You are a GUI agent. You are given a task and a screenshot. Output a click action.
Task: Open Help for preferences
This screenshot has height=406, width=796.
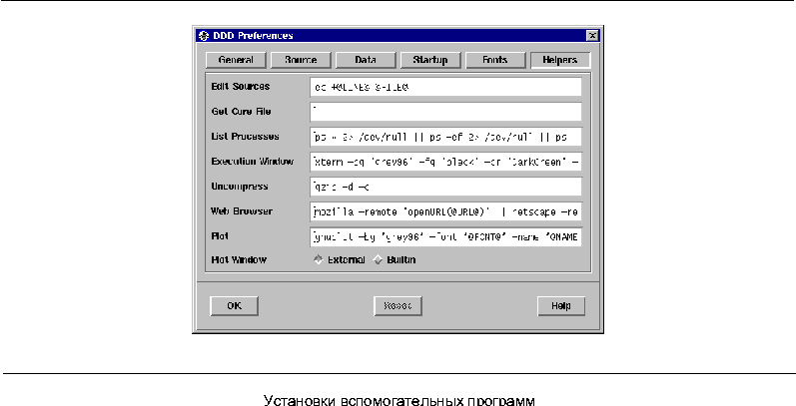pos(560,306)
